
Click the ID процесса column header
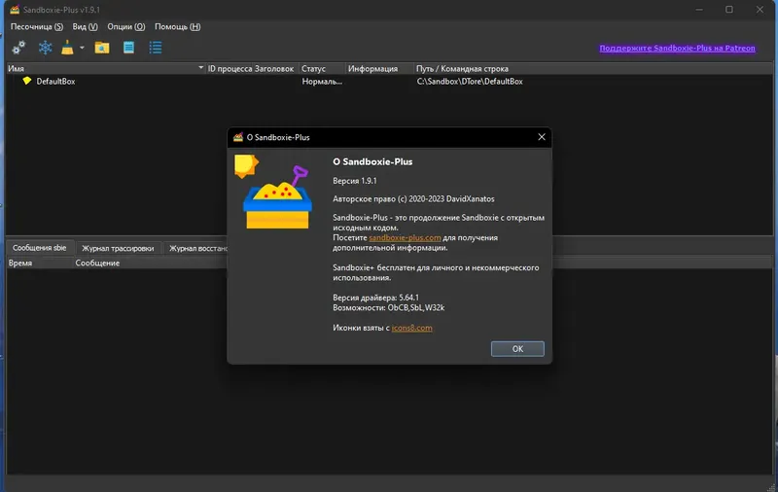click(x=229, y=68)
